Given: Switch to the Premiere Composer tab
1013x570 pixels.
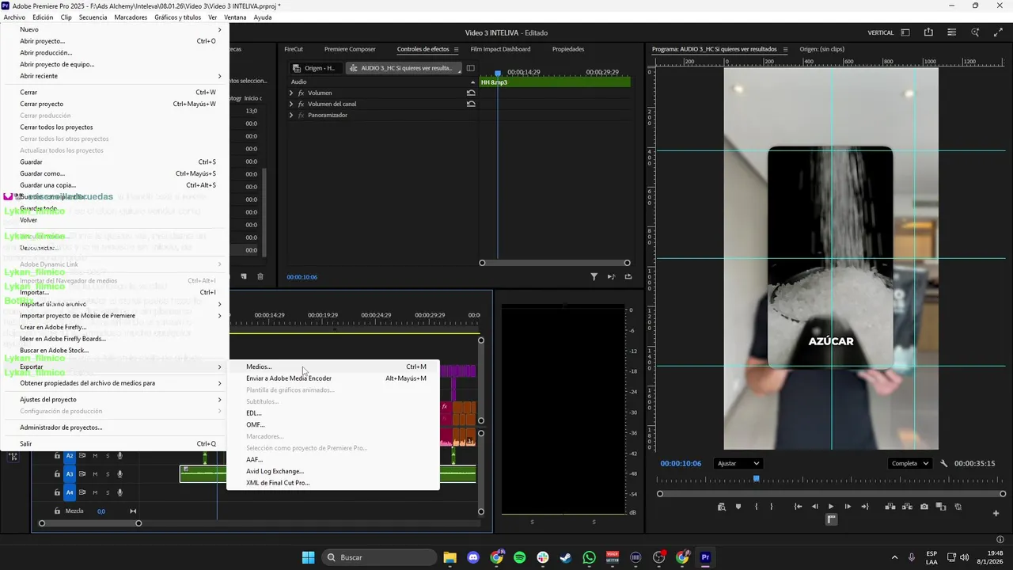Looking at the screenshot, I should click(350, 49).
